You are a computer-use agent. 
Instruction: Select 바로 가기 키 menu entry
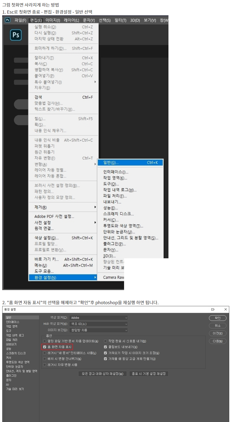pos(63,259)
